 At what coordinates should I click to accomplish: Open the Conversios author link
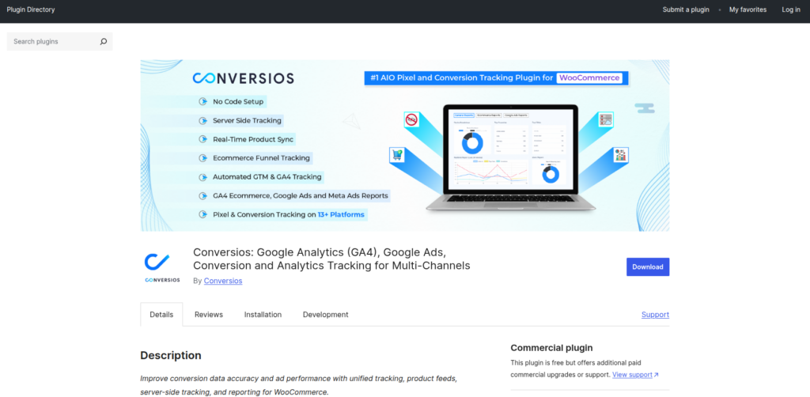223,281
